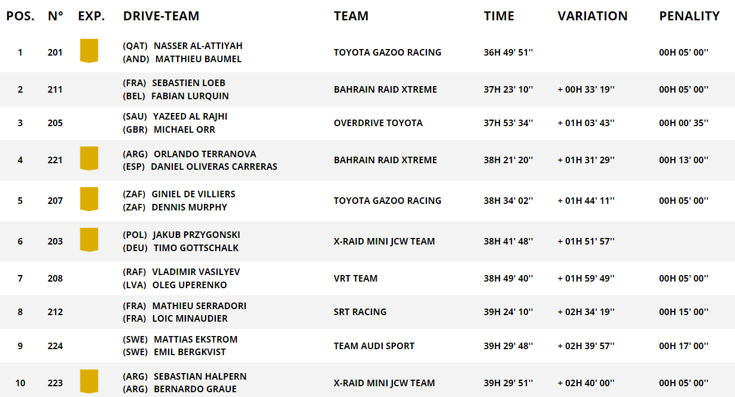Sort by the POS. column header
Image resolution: width=735 pixels, height=397 pixels.
point(20,16)
